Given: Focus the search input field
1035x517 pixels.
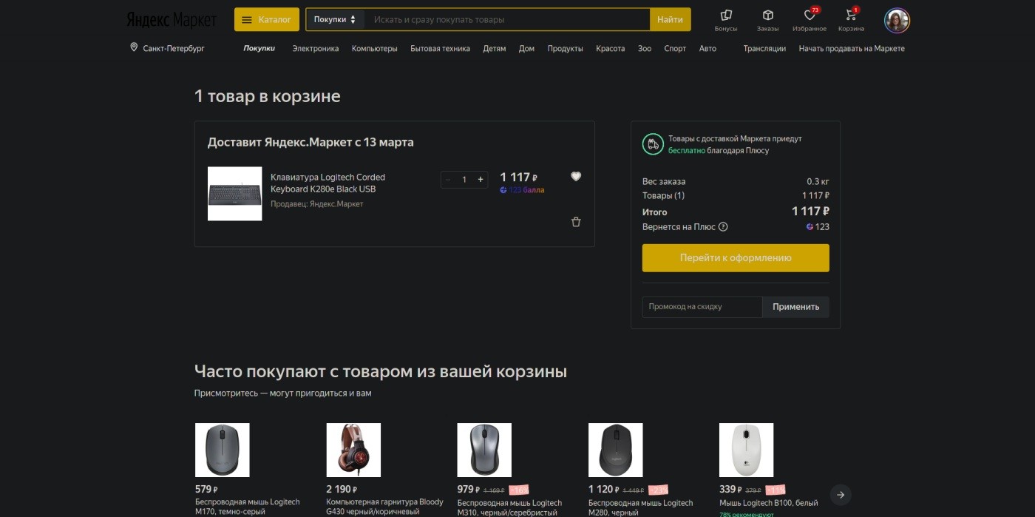Looking at the screenshot, I should click(x=506, y=19).
